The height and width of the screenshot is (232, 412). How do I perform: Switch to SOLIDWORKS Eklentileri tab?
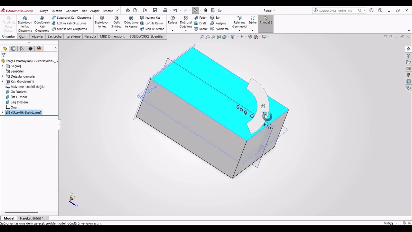pyautogui.click(x=147, y=36)
